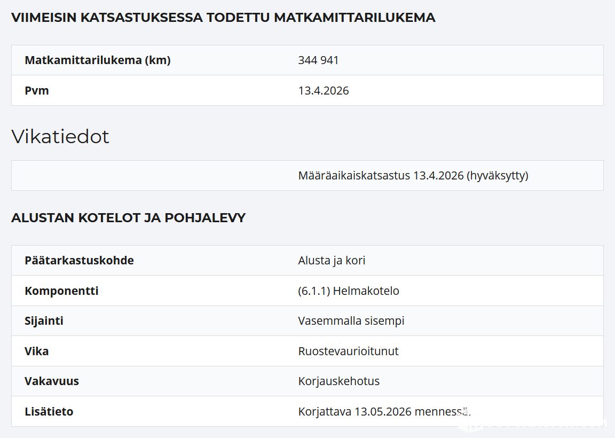This screenshot has width=615, height=438.
Task: Click the Päätarkastuskohde row label
Action: tap(79, 261)
